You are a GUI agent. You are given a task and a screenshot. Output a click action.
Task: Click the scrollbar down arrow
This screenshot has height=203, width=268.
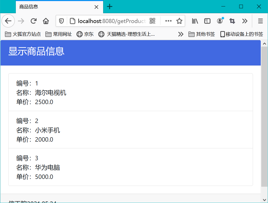pyautogui.click(x=264, y=200)
